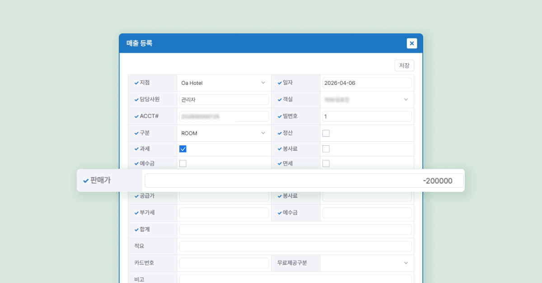Screen dimensions: 542x283
Task: Open the 구분 ROOM dropdown
Action: coord(224,133)
